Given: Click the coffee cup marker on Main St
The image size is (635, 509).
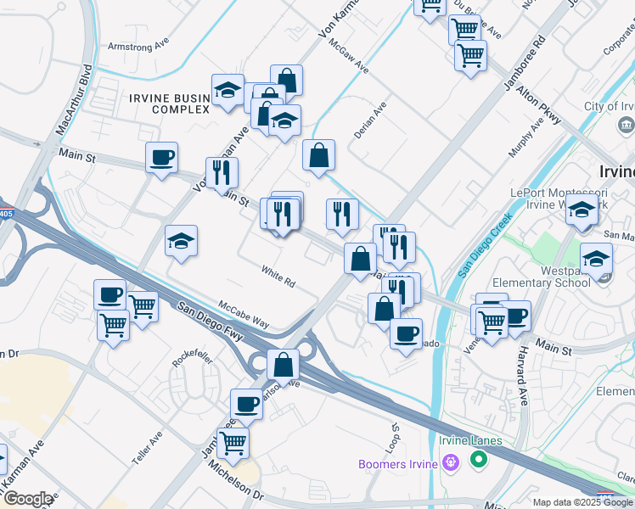Looking at the screenshot, I should click(161, 157).
